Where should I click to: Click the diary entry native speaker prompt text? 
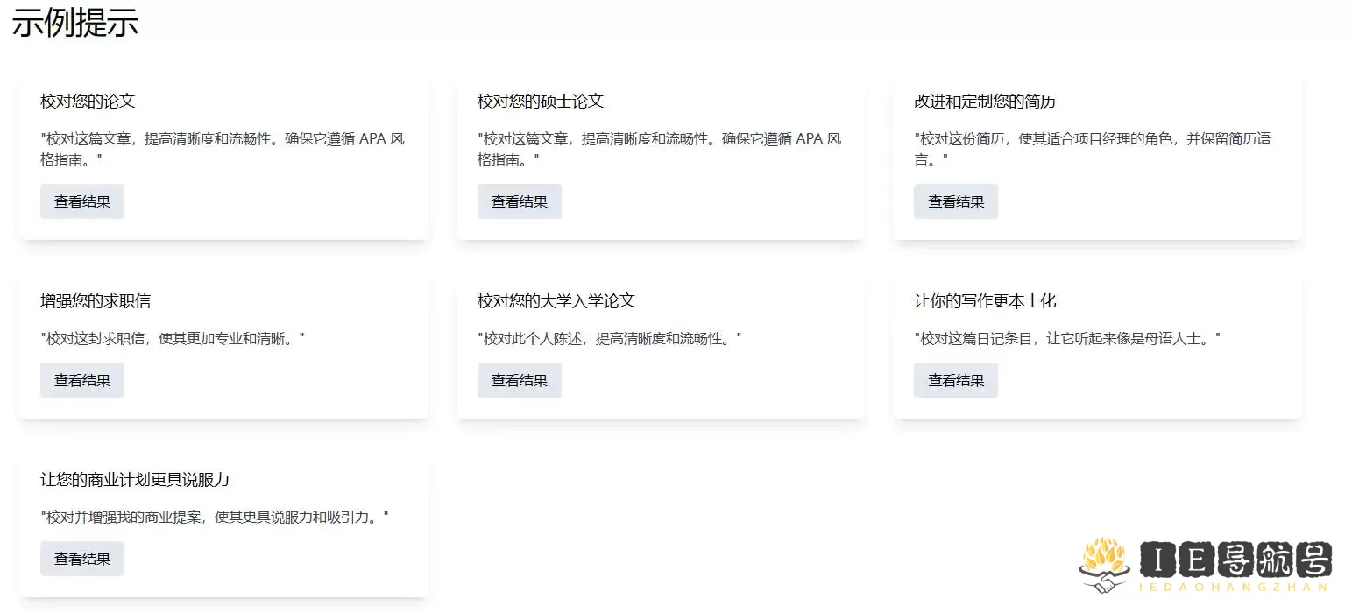click(1067, 338)
